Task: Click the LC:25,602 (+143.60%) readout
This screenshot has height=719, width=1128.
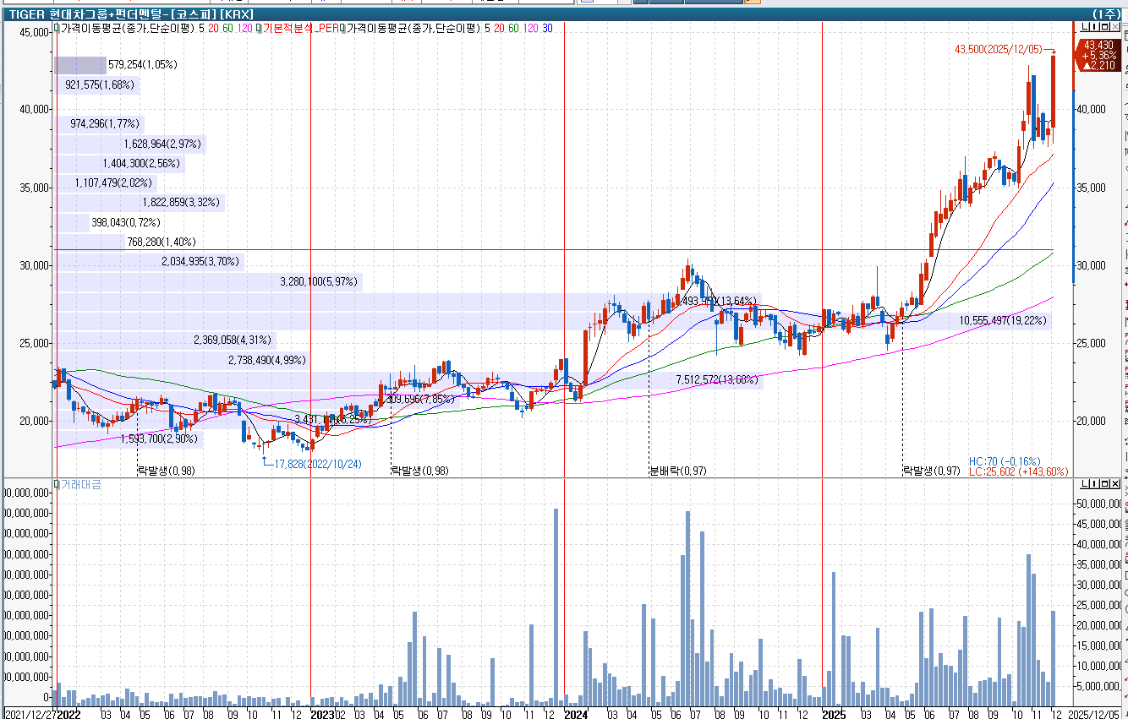Action: [x=1018, y=471]
